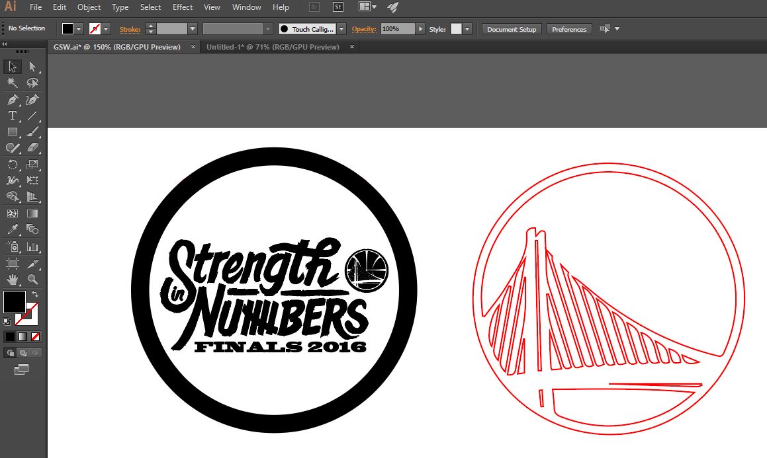The image size is (767, 458).
Task: Open the Type menu
Action: point(120,7)
